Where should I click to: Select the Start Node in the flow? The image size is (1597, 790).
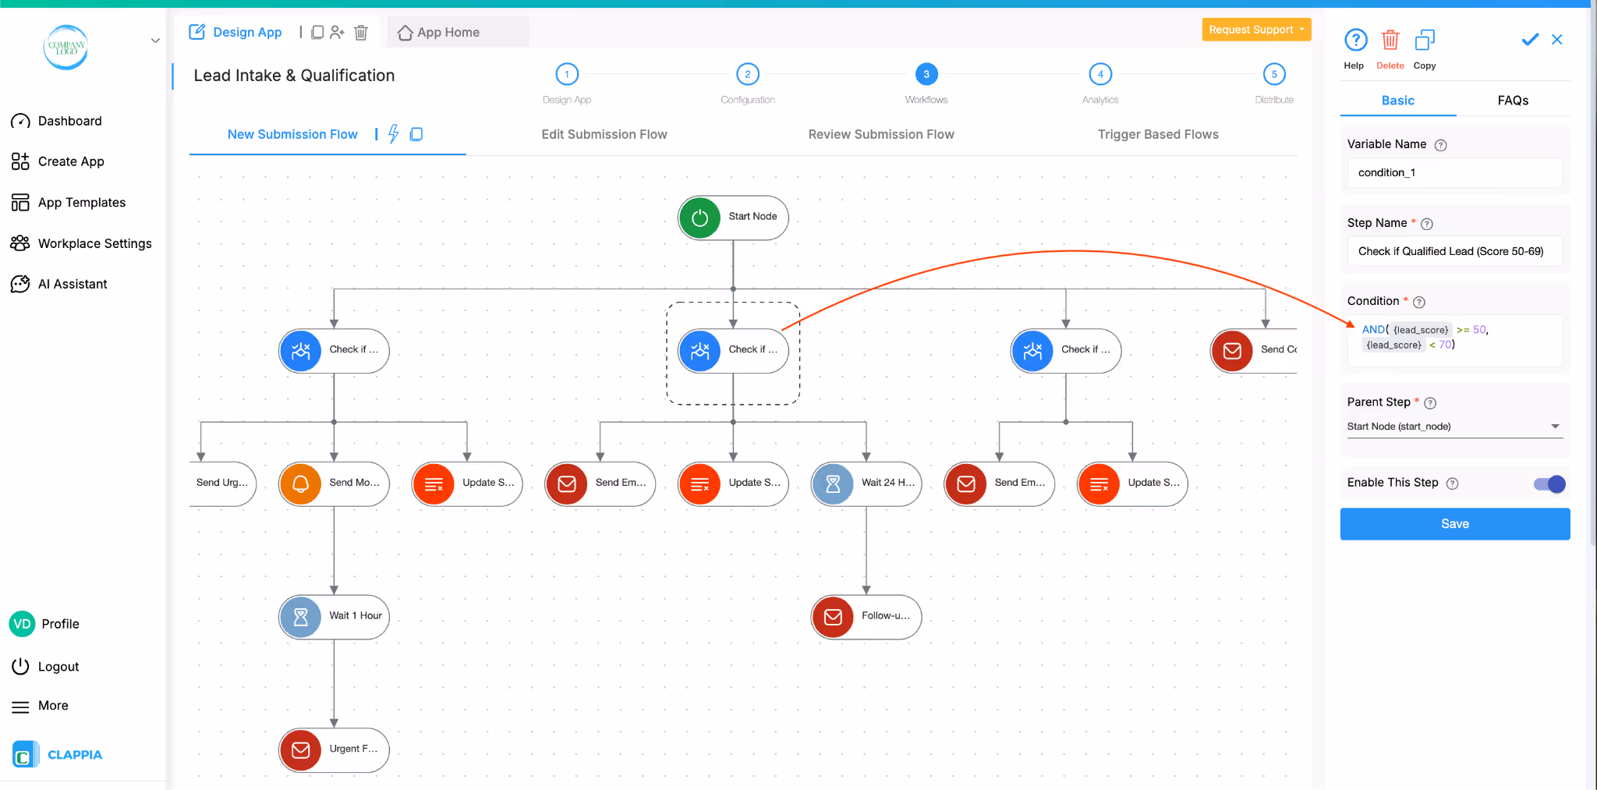click(x=731, y=218)
